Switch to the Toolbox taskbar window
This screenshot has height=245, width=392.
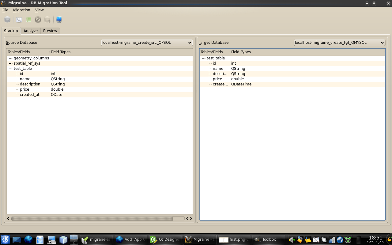pos(269,239)
